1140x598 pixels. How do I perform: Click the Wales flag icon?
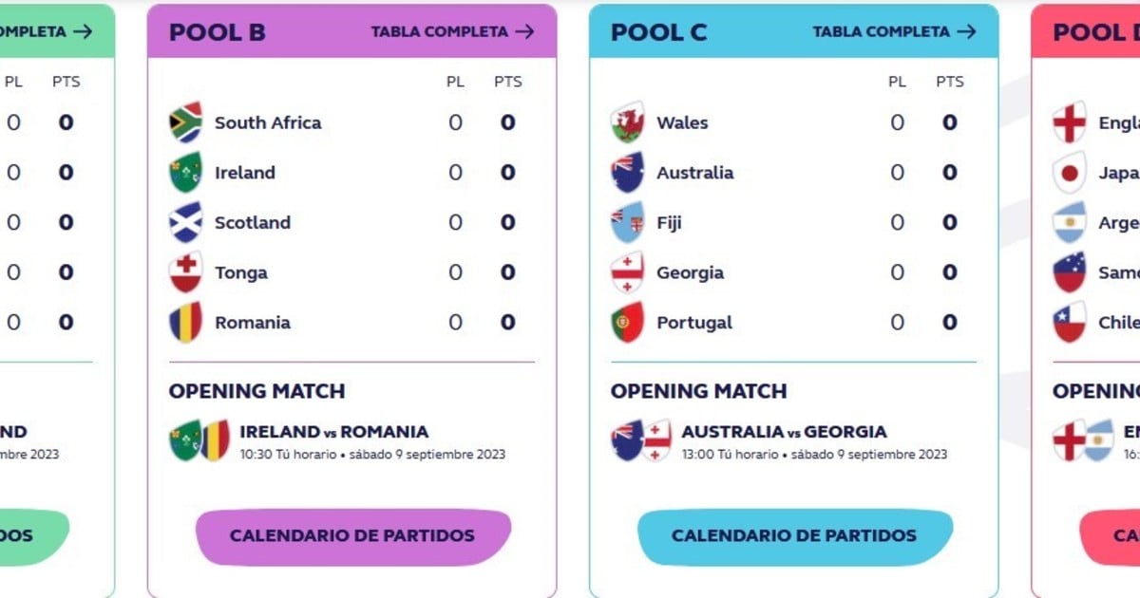click(x=627, y=122)
